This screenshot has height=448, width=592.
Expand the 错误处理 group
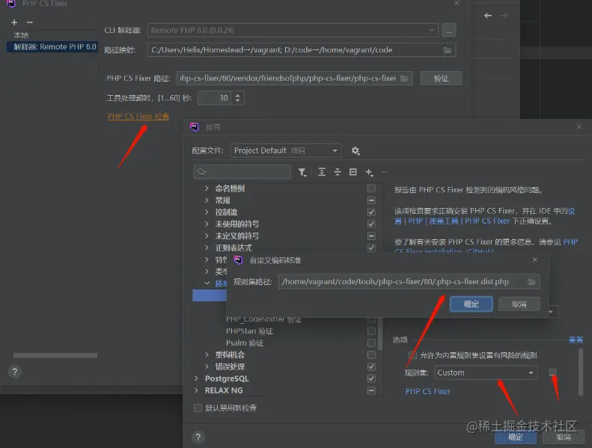[207, 366]
